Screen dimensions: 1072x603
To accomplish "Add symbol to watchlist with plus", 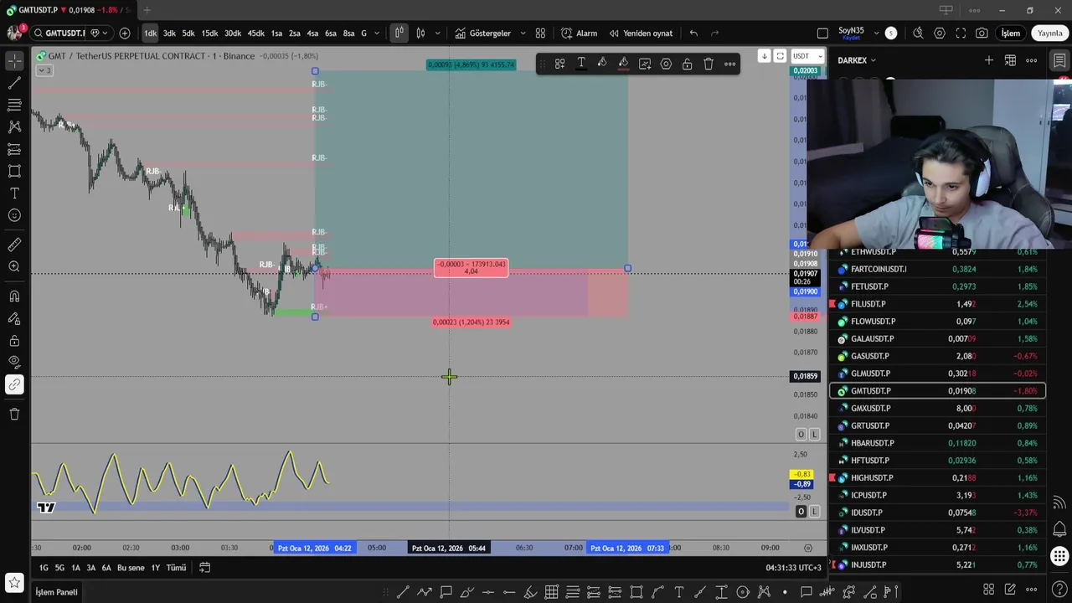I will point(989,60).
